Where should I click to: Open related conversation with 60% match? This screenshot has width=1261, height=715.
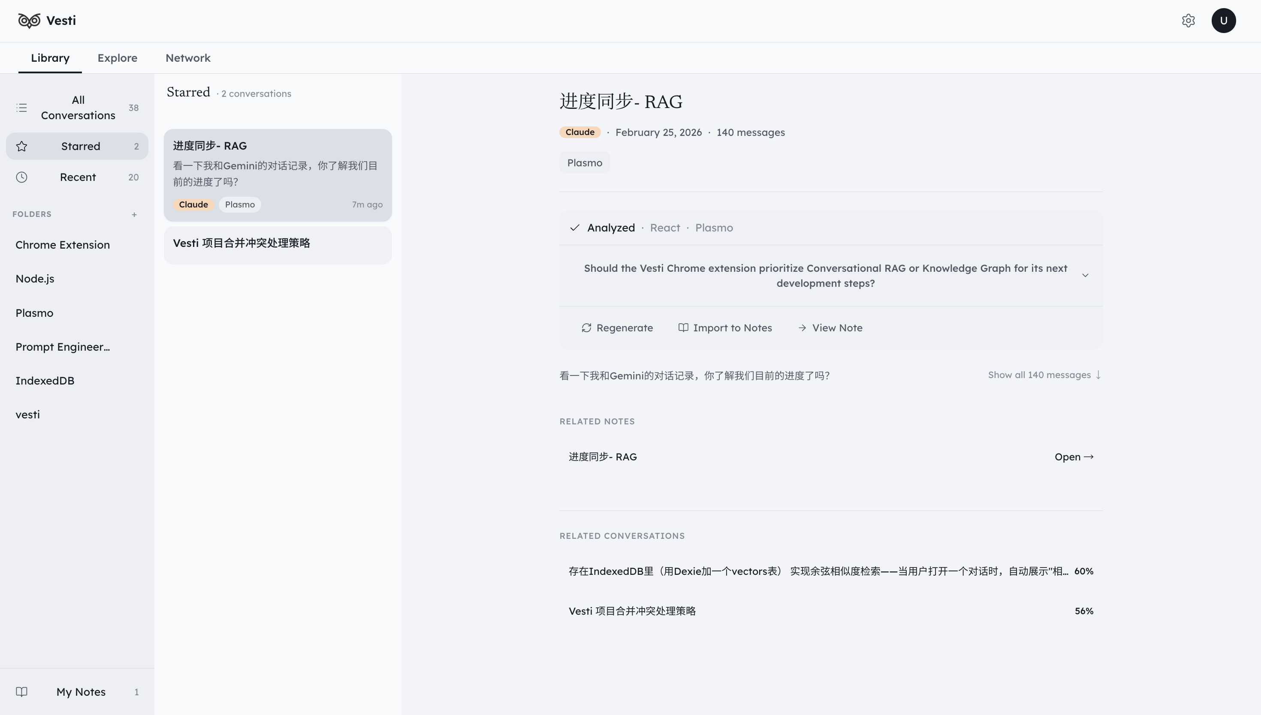pyautogui.click(x=831, y=571)
